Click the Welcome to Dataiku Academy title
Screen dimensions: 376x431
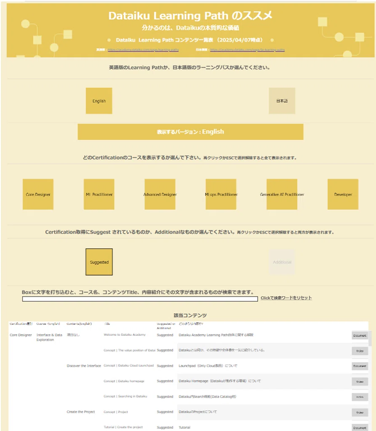pyautogui.click(x=125, y=335)
